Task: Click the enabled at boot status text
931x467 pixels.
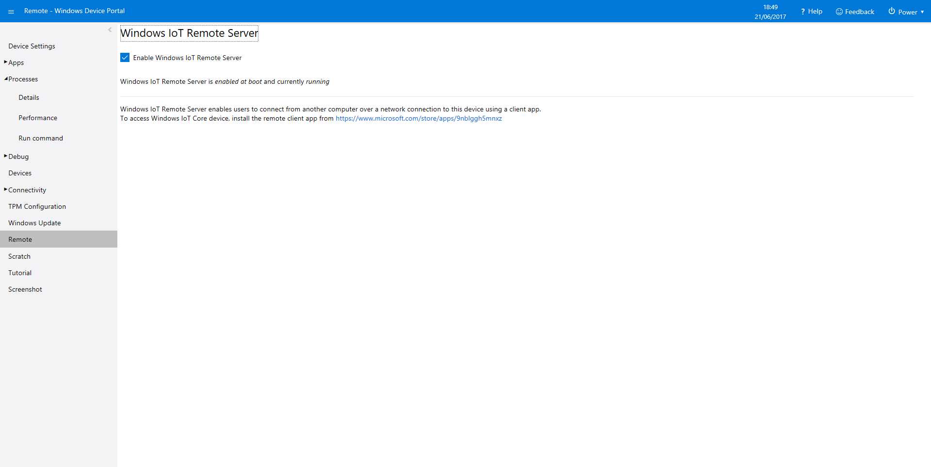Action: [x=238, y=81]
